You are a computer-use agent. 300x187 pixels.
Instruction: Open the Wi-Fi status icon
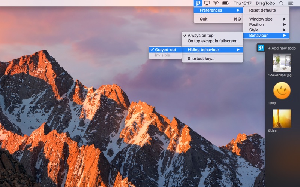(x=216, y=3)
